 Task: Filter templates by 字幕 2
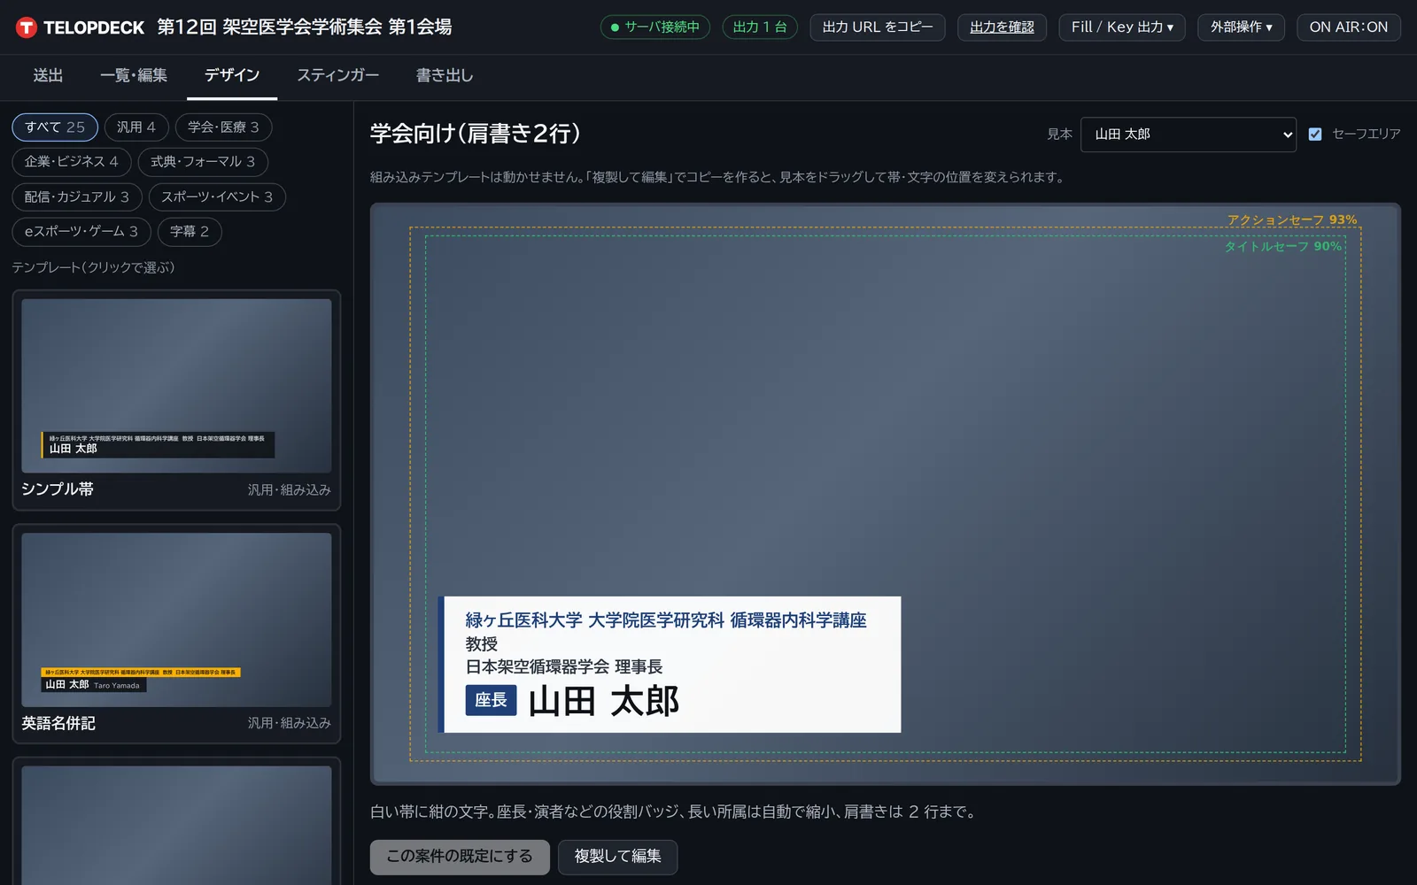[x=190, y=232]
